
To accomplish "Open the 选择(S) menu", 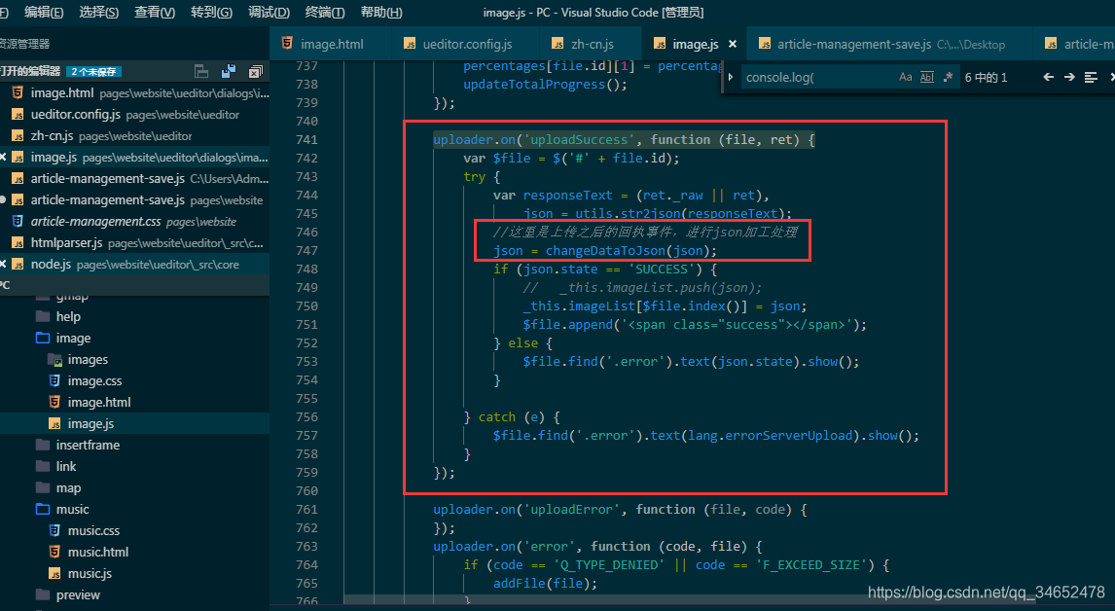I will coord(99,12).
